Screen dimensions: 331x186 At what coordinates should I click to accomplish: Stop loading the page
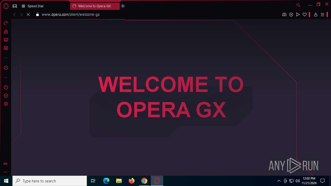28,15
